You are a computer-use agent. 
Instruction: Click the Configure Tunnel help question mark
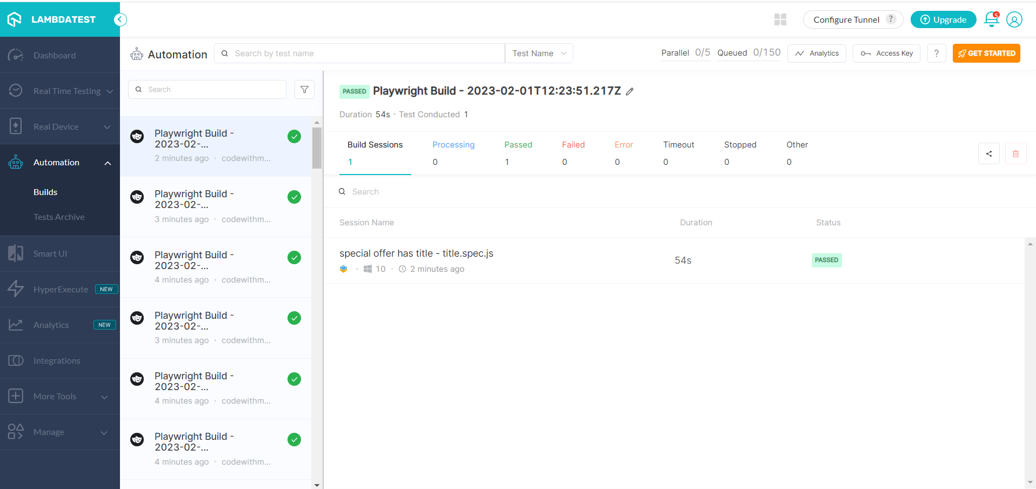click(x=891, y=19)
